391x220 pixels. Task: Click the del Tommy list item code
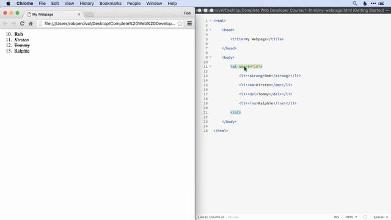266,94
